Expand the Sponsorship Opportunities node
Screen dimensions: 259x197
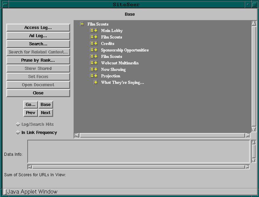point(96,50)
